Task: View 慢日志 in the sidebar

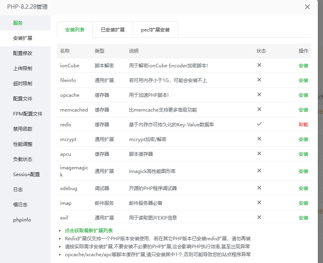Action: 20,205
